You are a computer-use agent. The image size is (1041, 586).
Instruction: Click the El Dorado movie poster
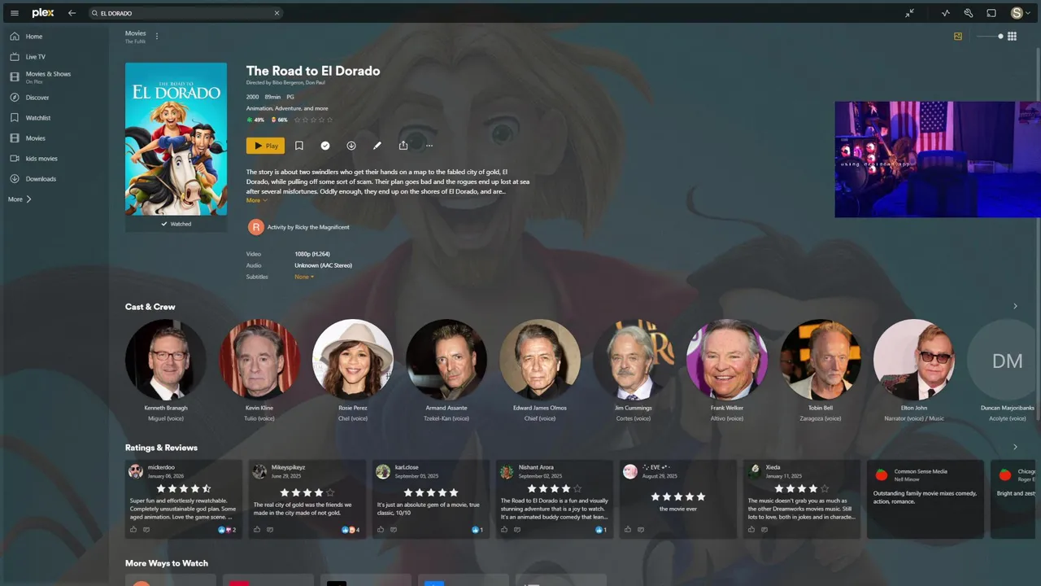tap(176, 138)
